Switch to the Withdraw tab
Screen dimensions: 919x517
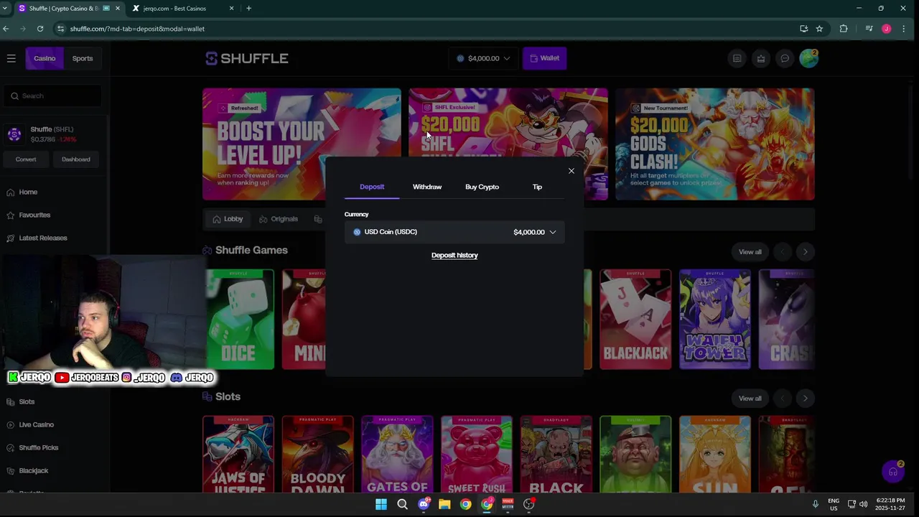(427, 187)
